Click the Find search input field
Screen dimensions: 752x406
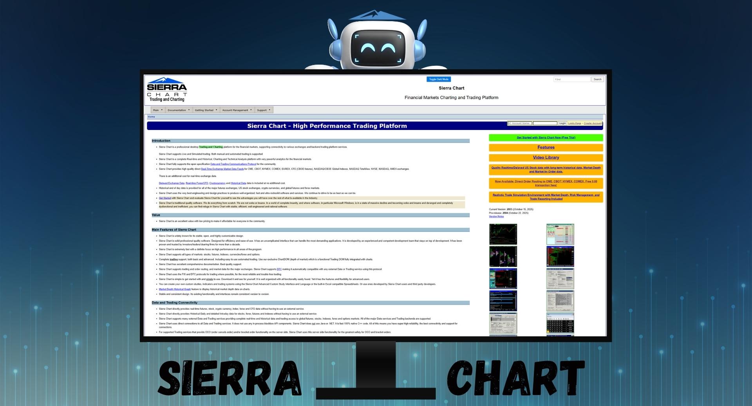click(x=571, y=79)
